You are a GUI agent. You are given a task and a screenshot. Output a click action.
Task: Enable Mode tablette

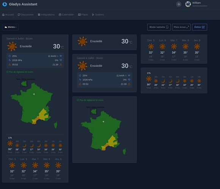tap(159, 27)
